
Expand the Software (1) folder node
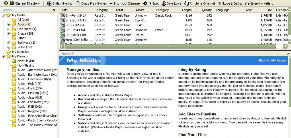(9, 43)
